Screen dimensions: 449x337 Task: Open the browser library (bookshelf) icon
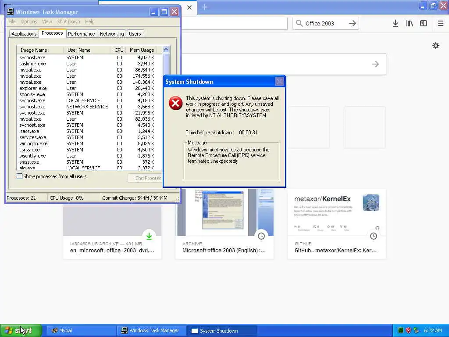tap(410, 24)
